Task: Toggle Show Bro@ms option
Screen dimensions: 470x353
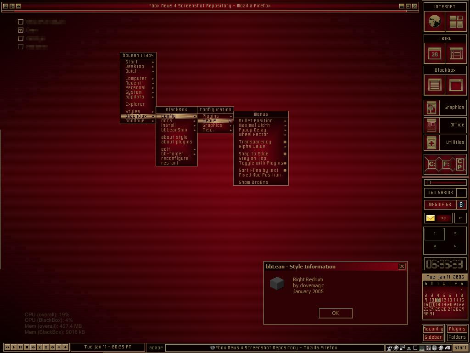Action: click(261, 182)
